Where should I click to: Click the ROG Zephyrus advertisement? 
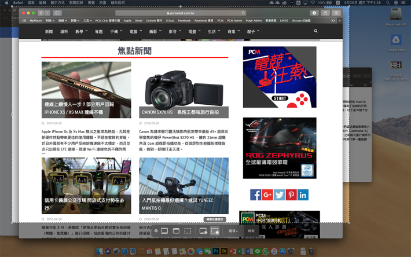(280, 148)
